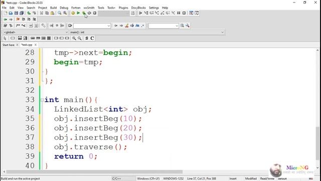Open the Edit menu
This screenshot has width=321, height=181.
[12, 8]
